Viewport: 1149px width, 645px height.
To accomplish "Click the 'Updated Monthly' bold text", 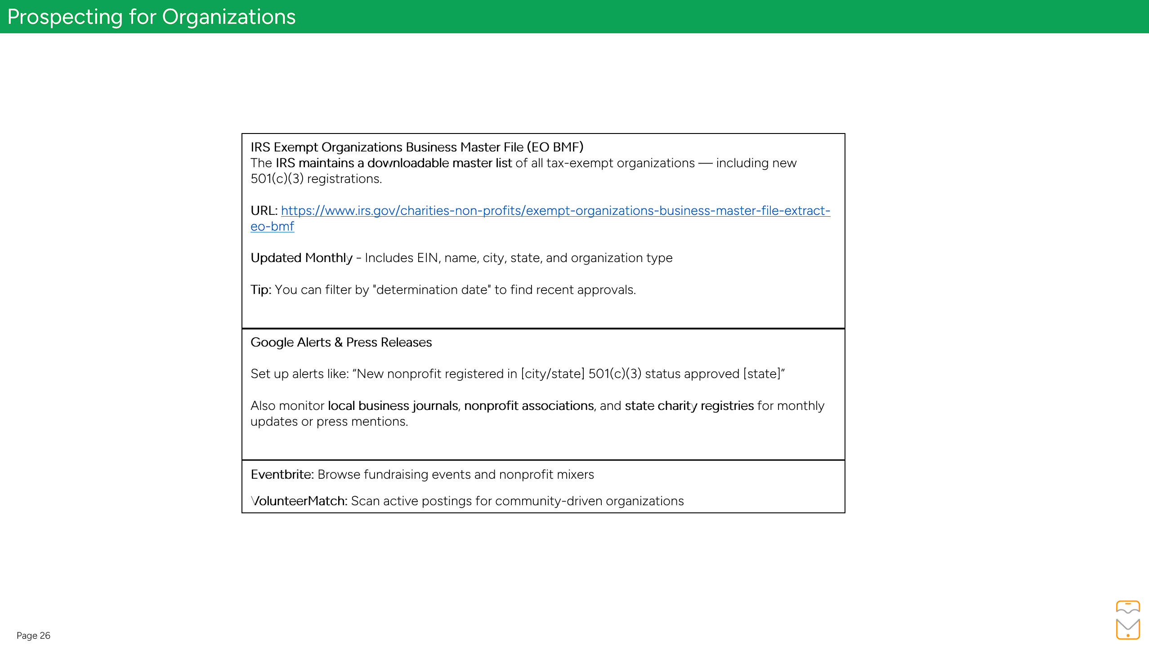I will point(301,258).
